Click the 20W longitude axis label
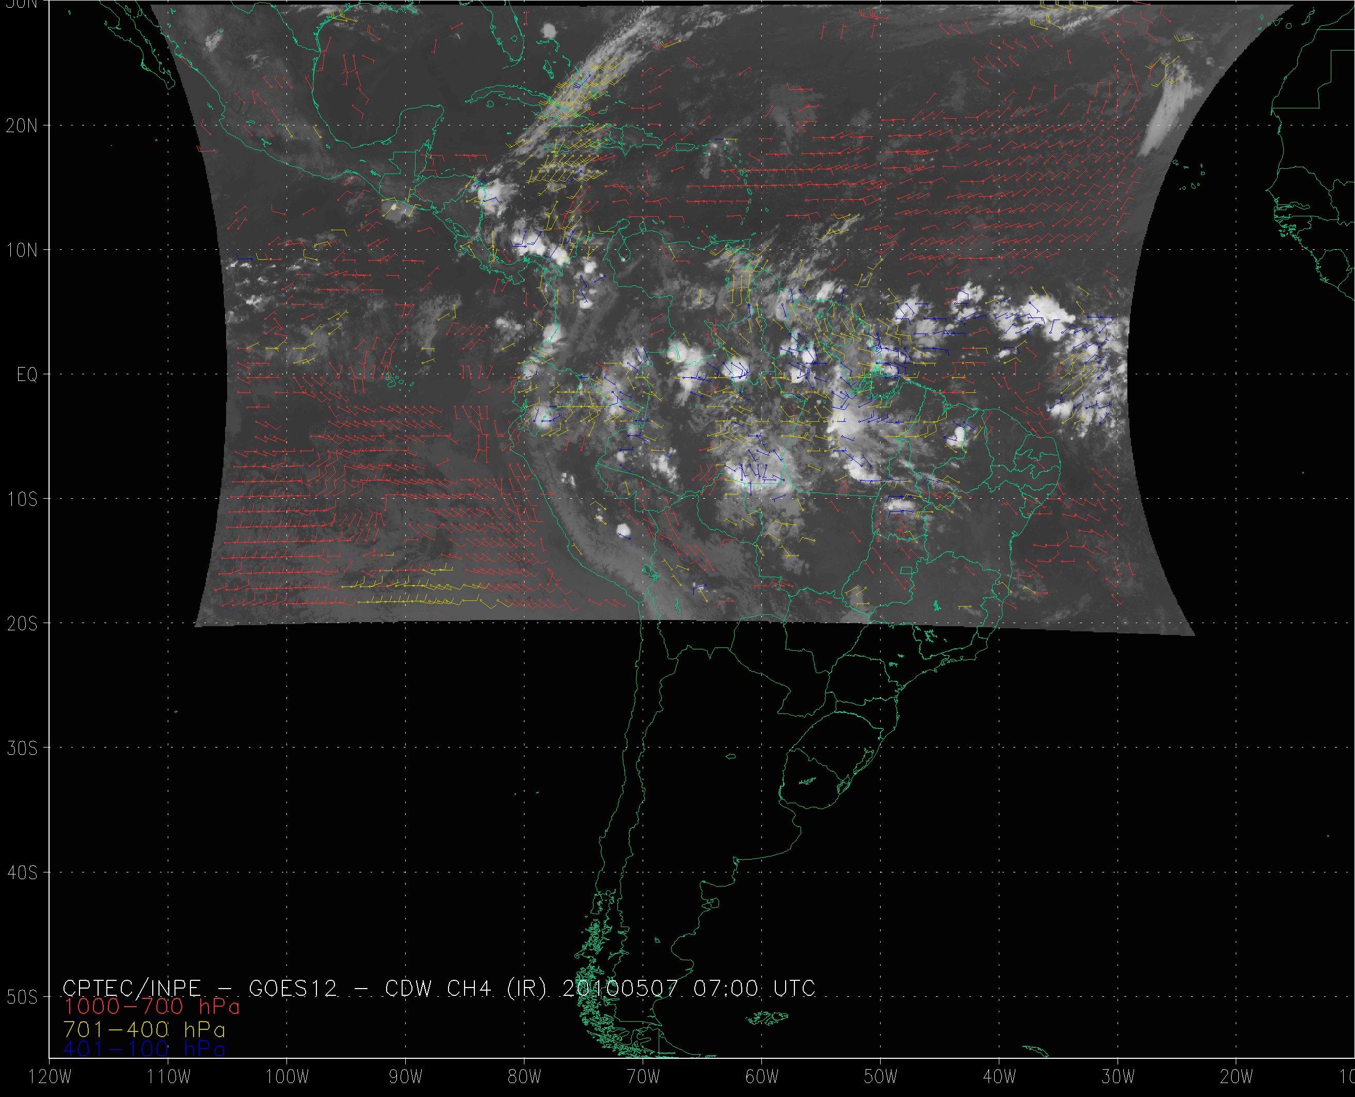 [x=1236, y=1077]
